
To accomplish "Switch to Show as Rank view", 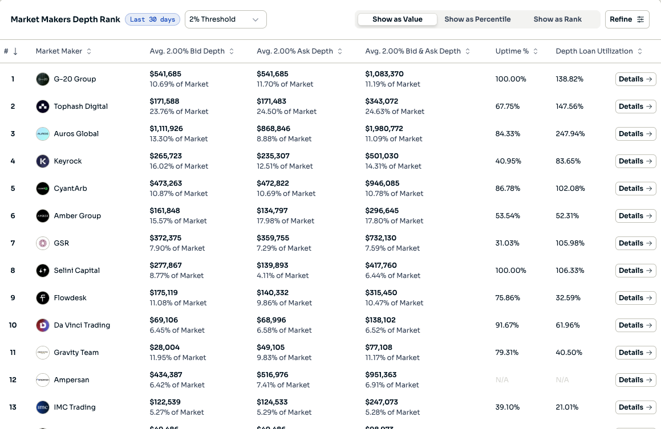I will click(557, 19).
